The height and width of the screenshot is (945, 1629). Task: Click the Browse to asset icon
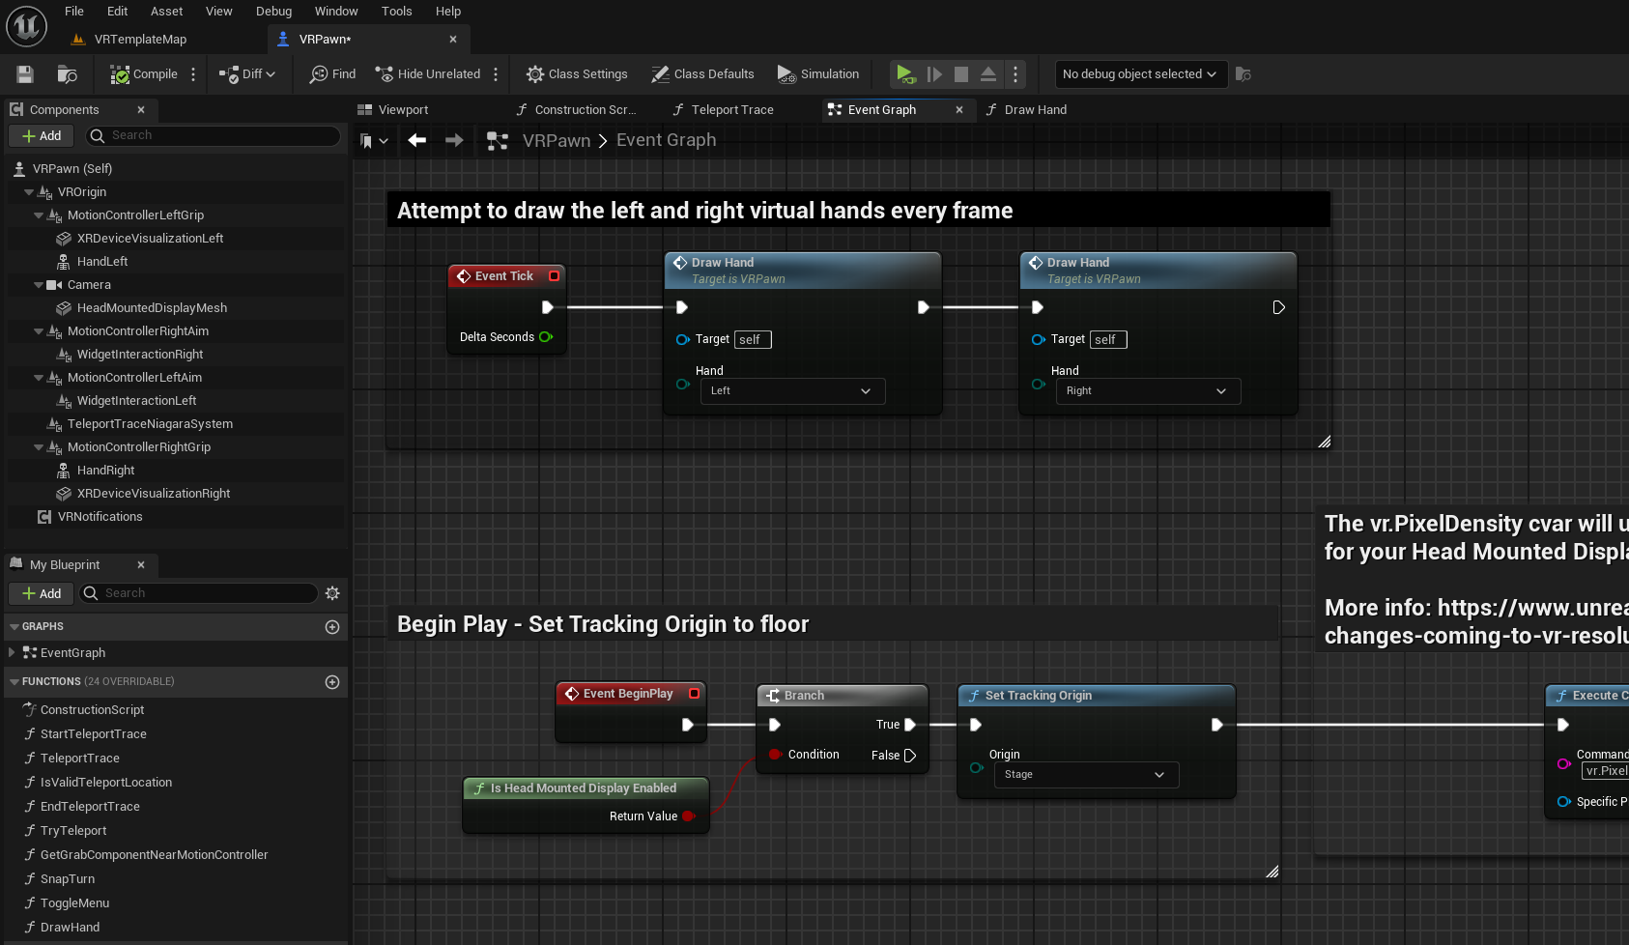(x=67, y=74)
